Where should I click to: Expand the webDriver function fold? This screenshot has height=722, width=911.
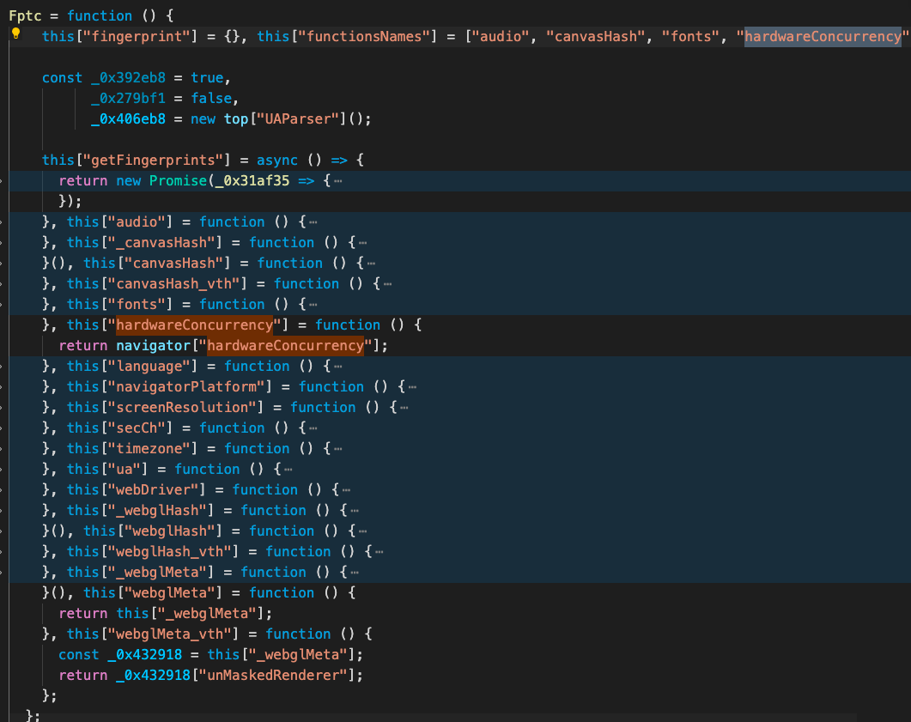coord(346,490)
